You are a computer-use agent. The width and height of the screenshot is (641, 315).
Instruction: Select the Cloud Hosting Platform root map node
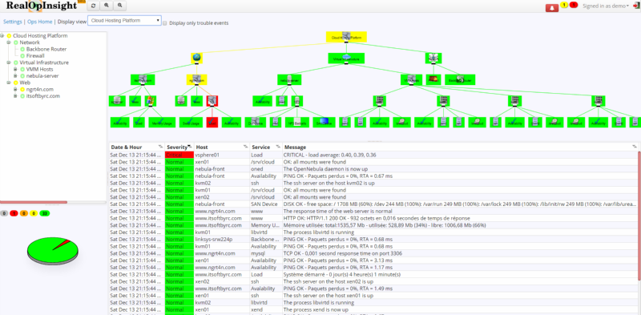tap(346, 37)
